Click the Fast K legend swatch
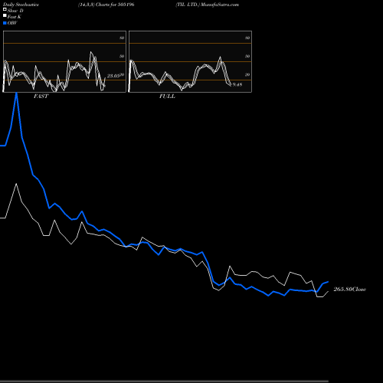 pyautogui.click(x=5, y=16)
